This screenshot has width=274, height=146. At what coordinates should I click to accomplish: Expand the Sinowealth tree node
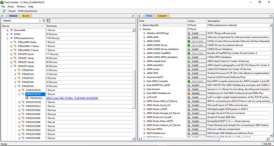[7, 30]
